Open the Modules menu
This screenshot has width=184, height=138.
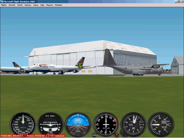point(59,5)
